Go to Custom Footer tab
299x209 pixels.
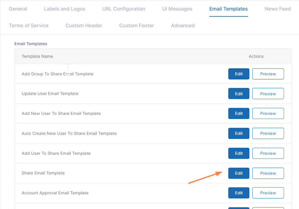click(136, 26)
